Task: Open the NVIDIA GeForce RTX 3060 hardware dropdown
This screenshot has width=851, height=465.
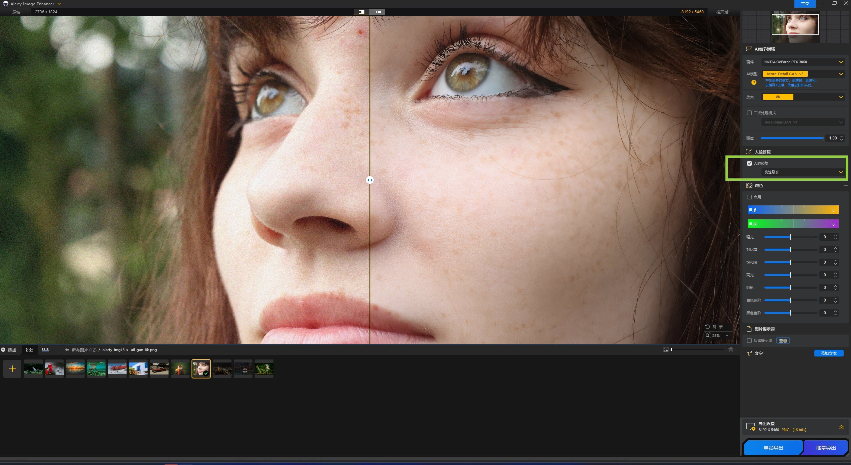Action: pyautogui.click(x=803, y=62)
